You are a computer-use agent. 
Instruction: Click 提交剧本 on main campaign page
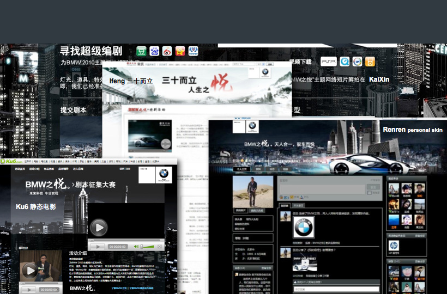click(x=73, y=110)
